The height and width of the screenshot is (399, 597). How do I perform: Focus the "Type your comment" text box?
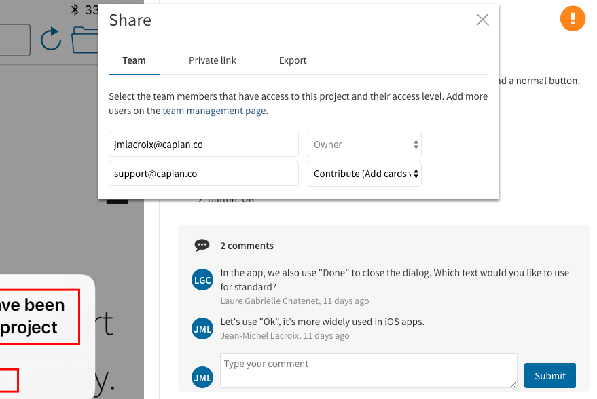(368, 370)
